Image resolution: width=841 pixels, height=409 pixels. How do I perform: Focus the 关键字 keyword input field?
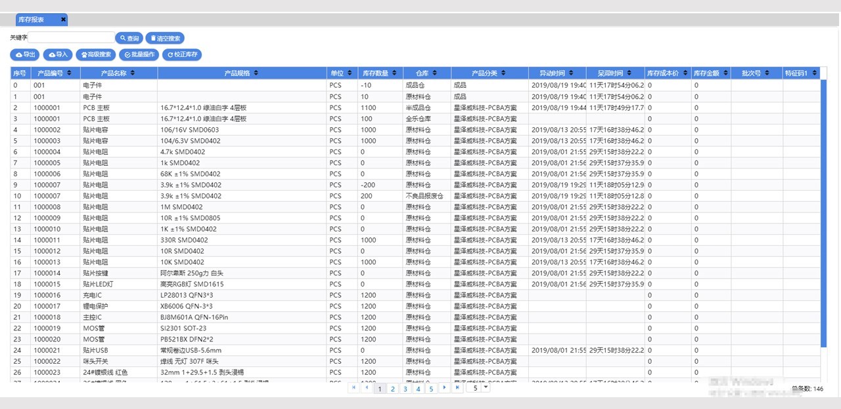pyautogui.click(x=71, y=38)
